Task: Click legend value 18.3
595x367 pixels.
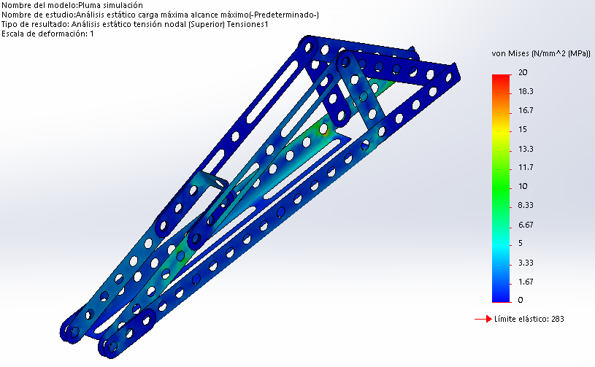Action: click(x=526, y=91)
